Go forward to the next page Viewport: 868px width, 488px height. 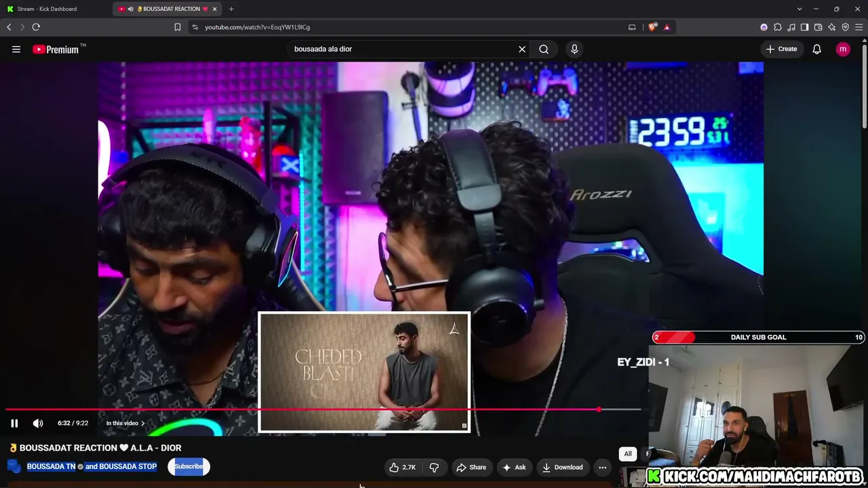[22, 27]
